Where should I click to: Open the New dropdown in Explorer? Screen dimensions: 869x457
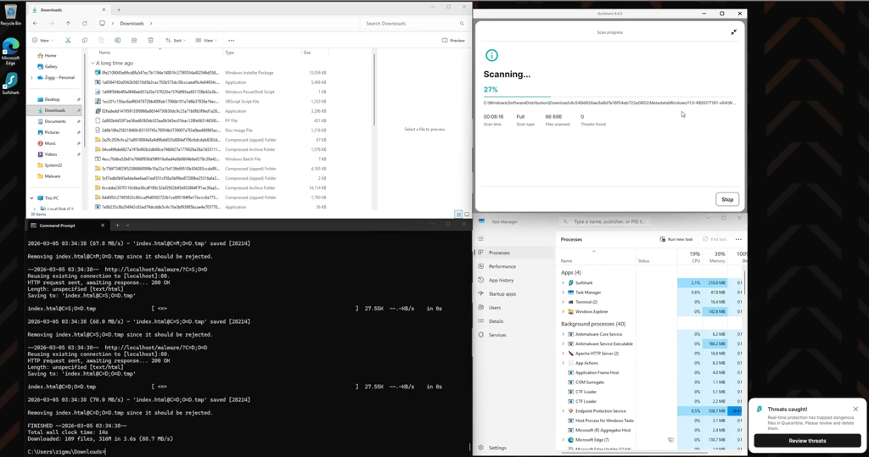click(x=42, y=41)
